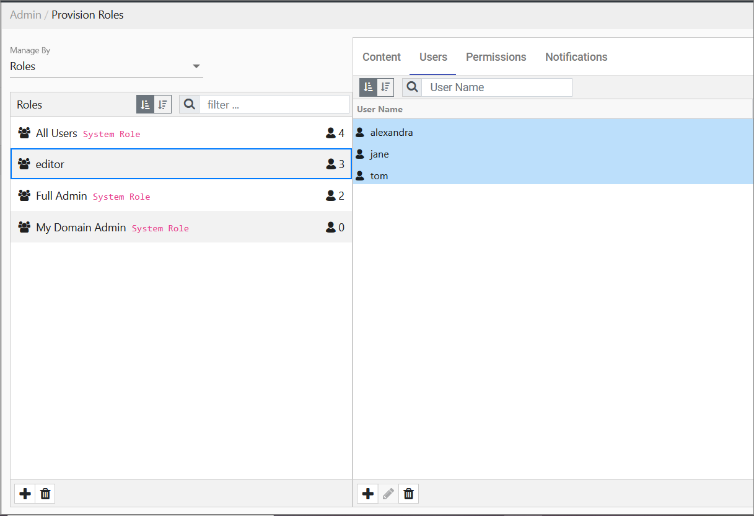This screenshot has height=516, width=754.
Task: Switch to the Users tab
Action: (x=433, y=57)
